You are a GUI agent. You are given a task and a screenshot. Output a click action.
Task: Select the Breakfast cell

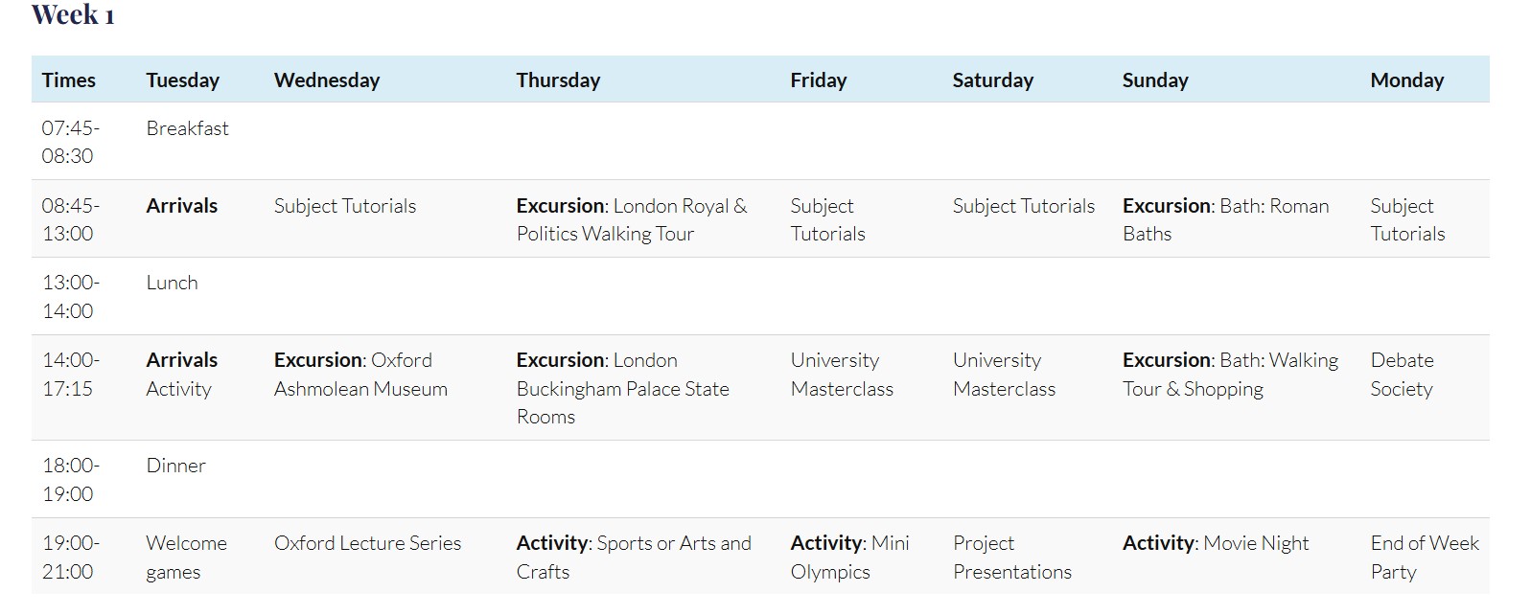click(x=187, y=128)
